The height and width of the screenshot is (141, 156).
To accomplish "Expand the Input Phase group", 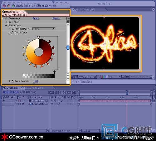I will pyautogui.click(x=6, y=22).
